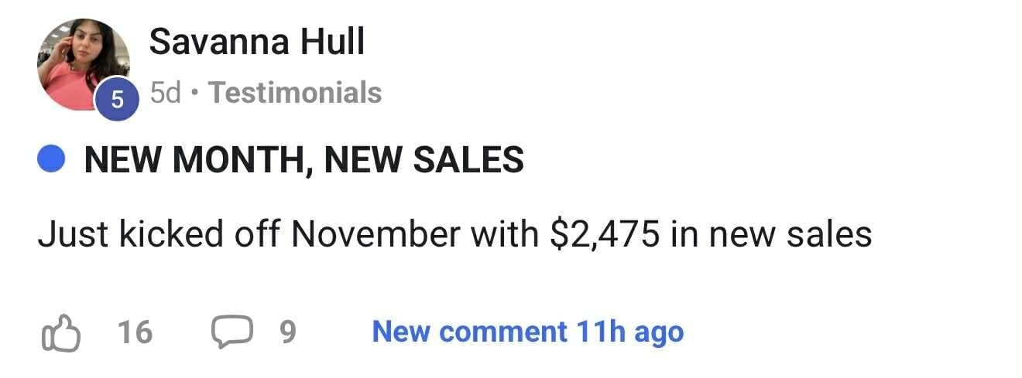Click the author name Savanna Hull
Screen dimensions: 1022x378
tap(256, 41)
